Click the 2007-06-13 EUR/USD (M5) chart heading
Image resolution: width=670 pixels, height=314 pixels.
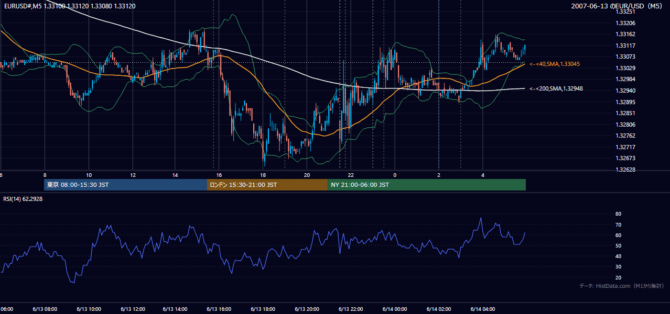[x=618, y=6]
